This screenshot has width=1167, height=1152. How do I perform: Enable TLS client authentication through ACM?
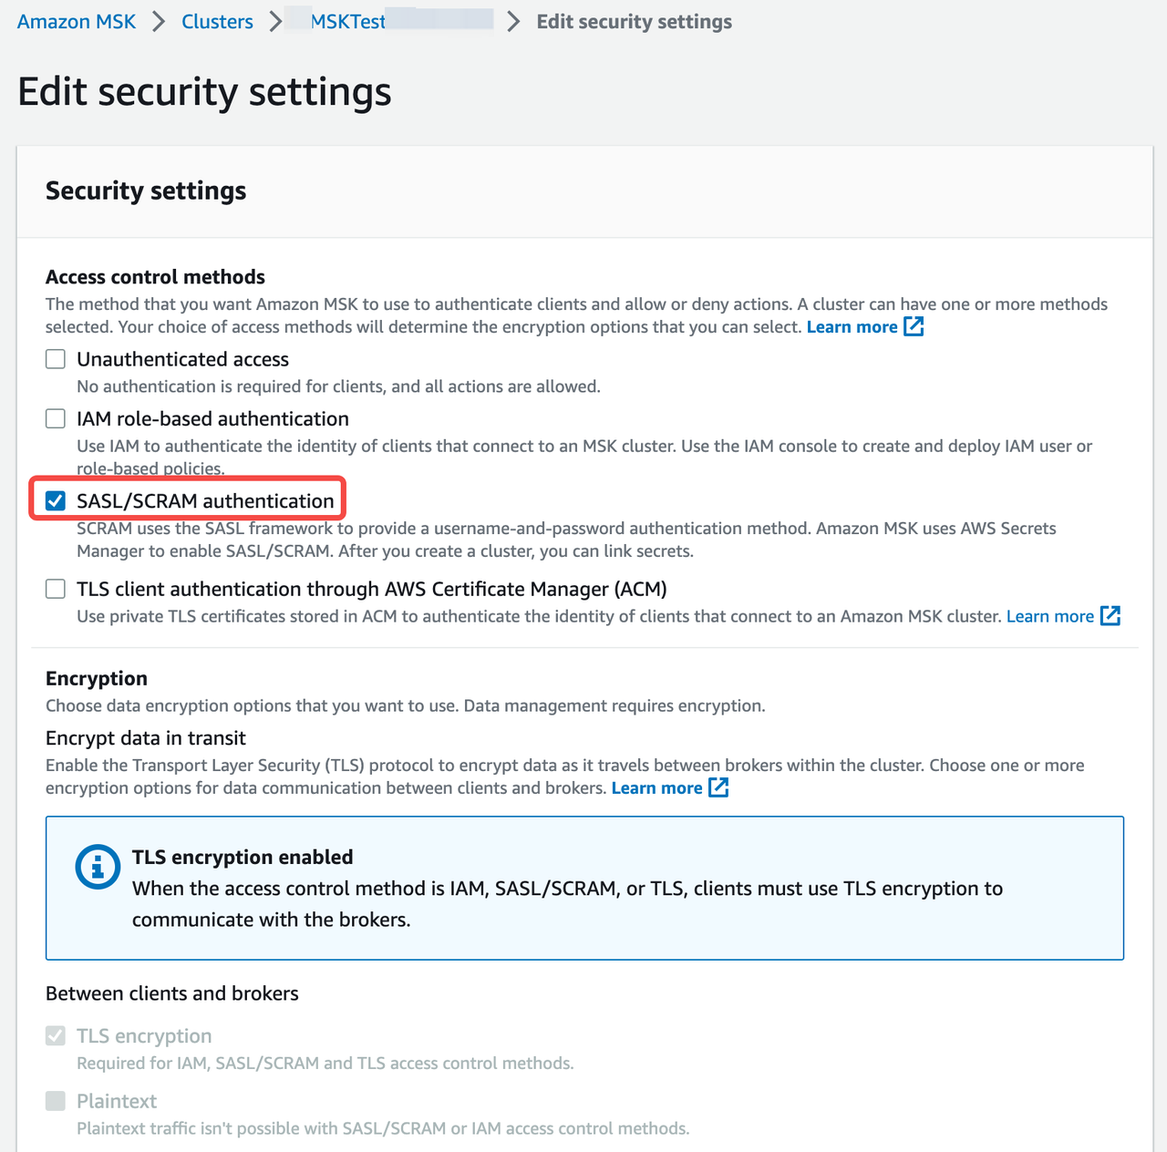pyautogui.click(x=55, y=589)
